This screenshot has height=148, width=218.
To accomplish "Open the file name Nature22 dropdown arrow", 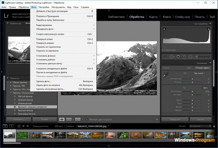I will point(108,126).
